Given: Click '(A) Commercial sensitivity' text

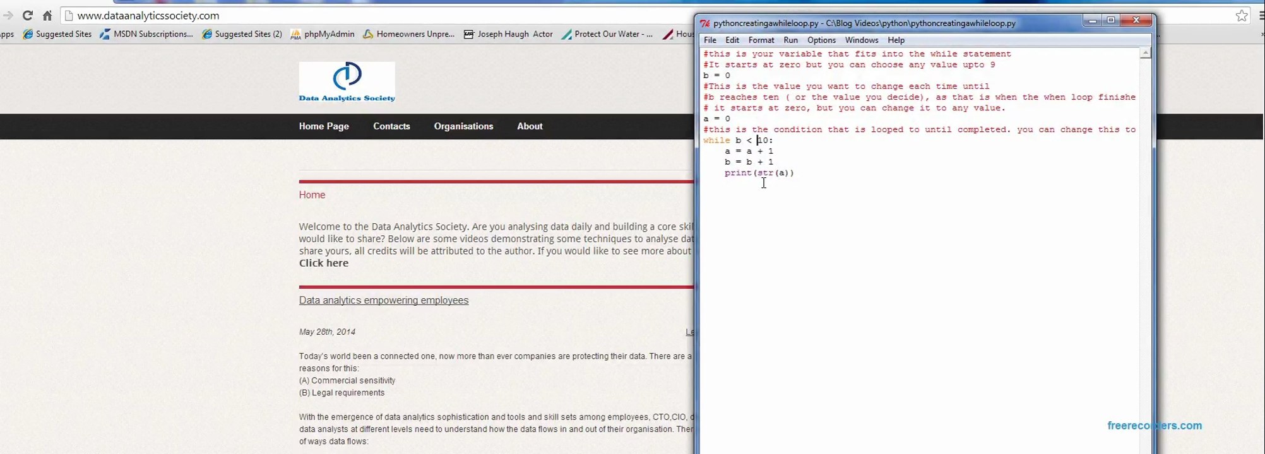Looking at the screenshot, I should (347, 381).
